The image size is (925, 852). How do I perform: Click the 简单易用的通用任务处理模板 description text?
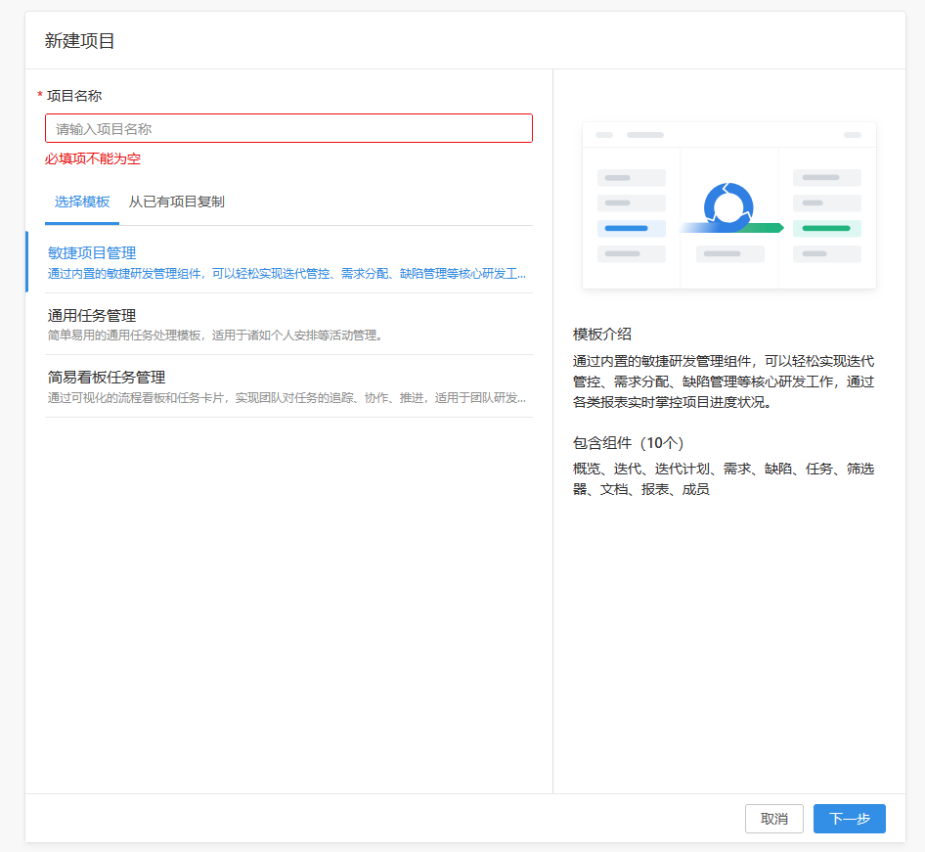(124, 336)
